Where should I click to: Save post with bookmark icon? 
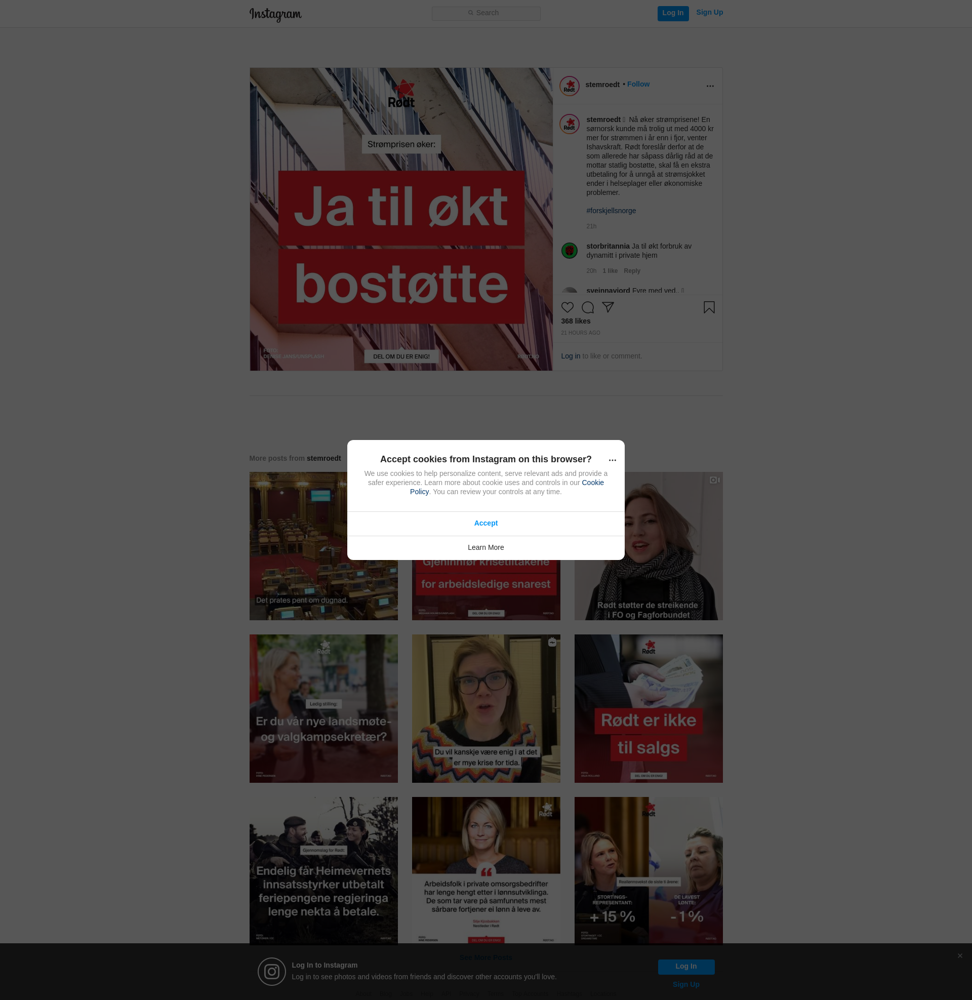[x=709, y=307]
